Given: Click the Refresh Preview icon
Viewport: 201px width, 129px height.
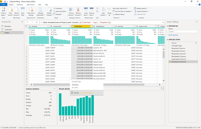Looking at the screenshot, I should pos(49,10).
